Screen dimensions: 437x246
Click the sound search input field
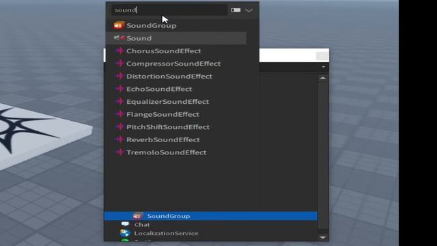(169, 10)
